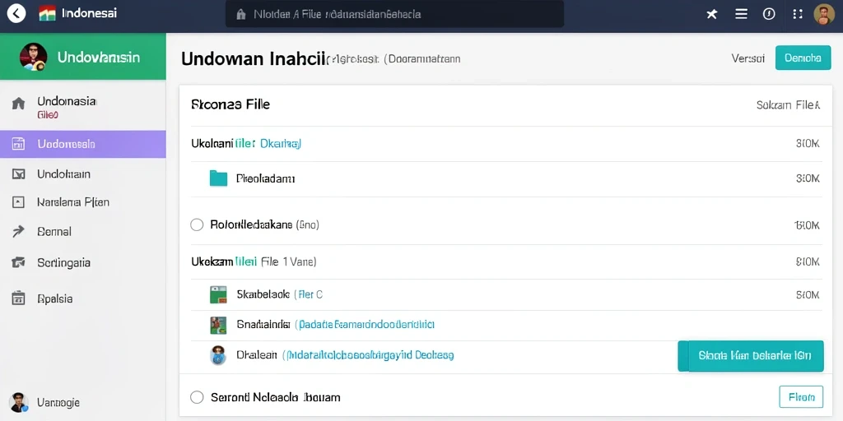The image size is (843, 421).
Task: Open the apps grid icon in header
Action: (x=798, y=14)
